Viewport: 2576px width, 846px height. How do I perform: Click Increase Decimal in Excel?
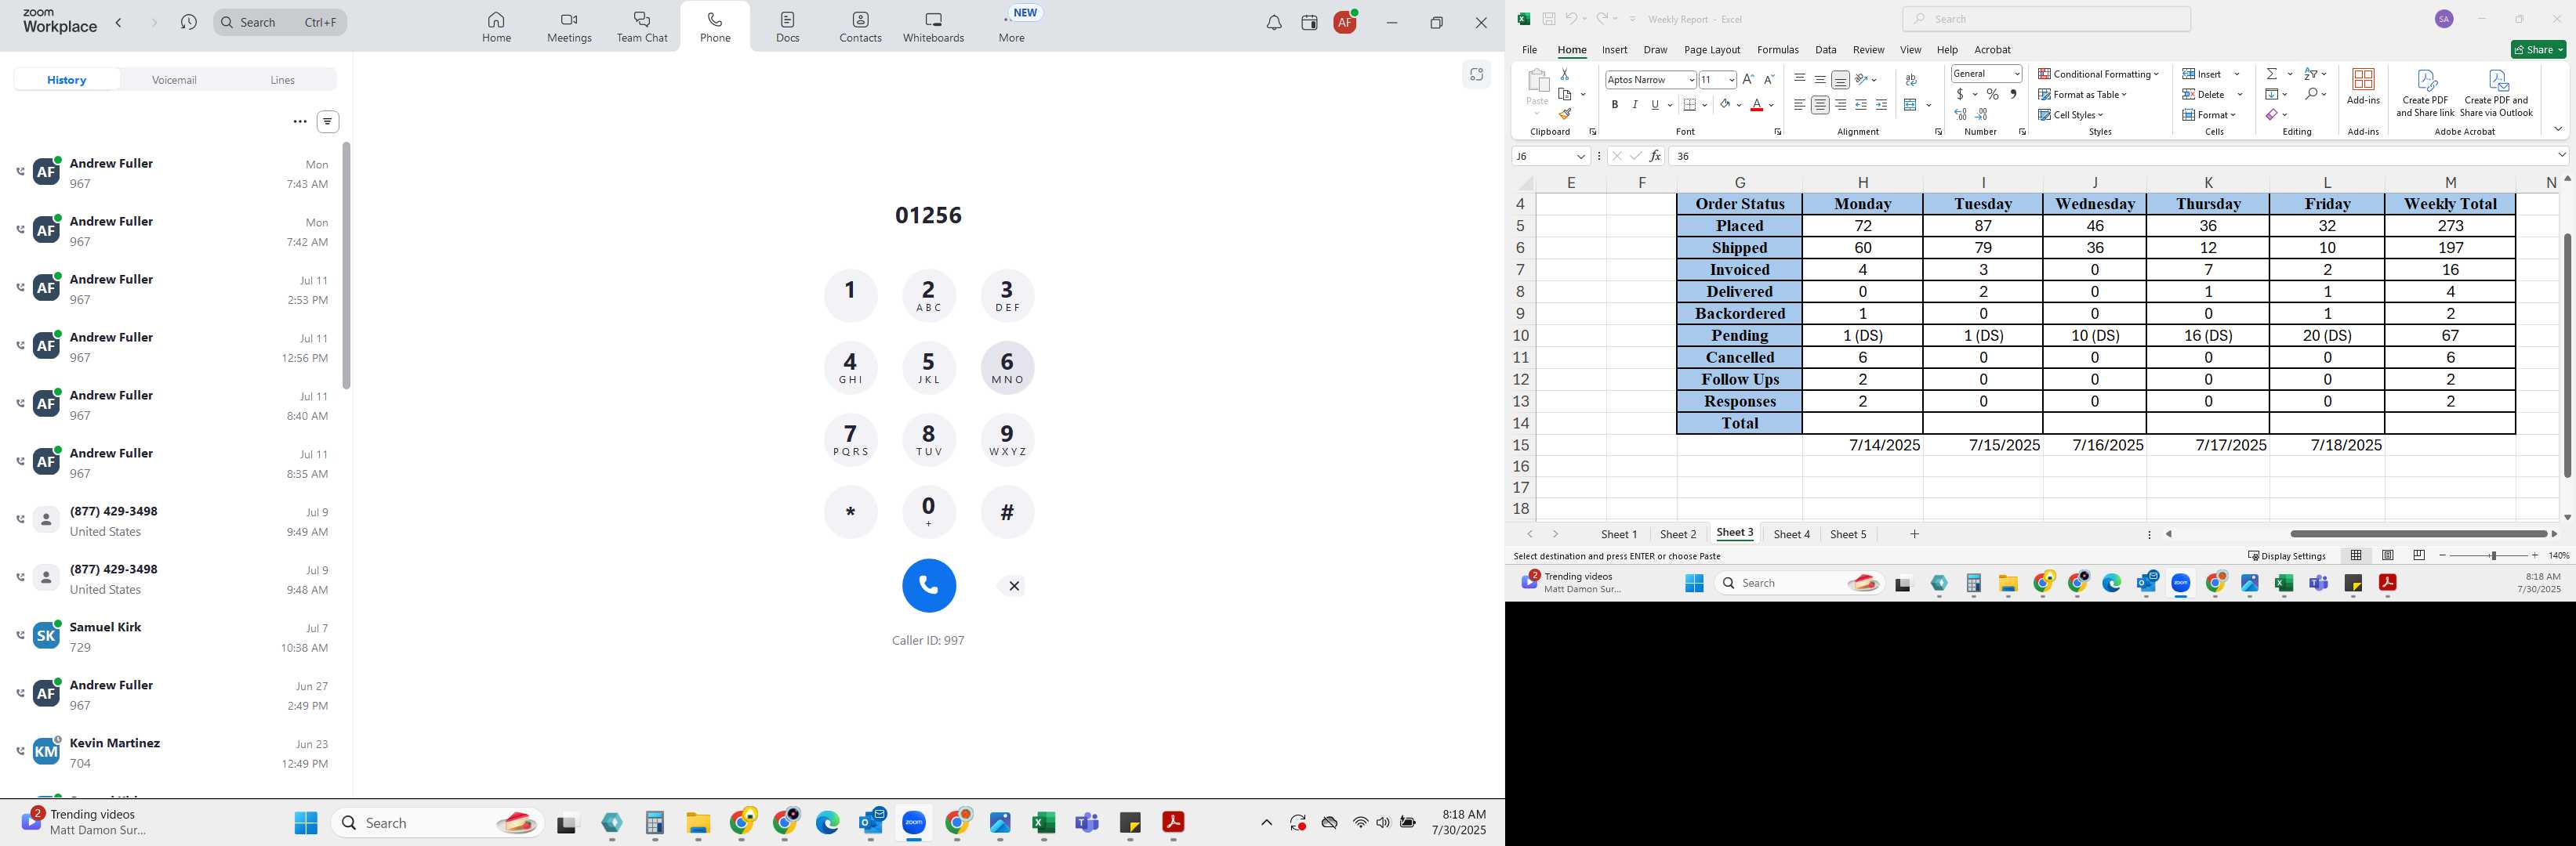pos(1961,114)
